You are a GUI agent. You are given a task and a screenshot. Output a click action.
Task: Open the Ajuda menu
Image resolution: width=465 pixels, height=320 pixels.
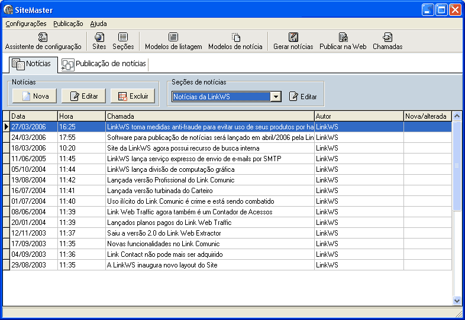pos(98,24)
